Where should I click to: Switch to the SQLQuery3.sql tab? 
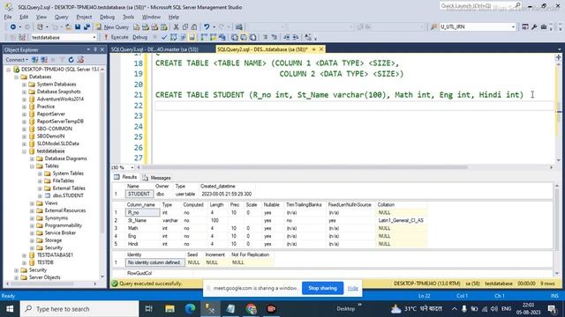click(x=155, y=49)
